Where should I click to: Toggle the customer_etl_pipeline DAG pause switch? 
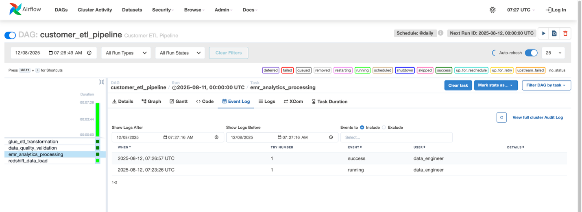(x=10, y=35)
